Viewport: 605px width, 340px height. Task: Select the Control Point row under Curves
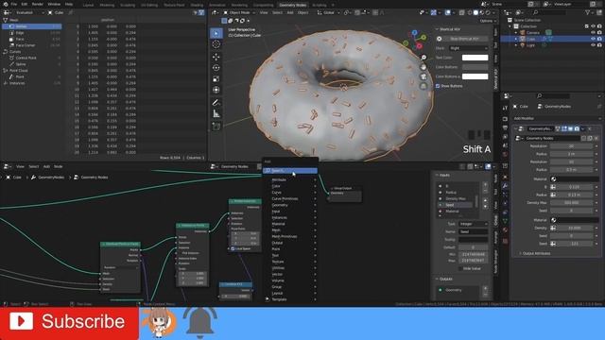(x=31, y=58)
